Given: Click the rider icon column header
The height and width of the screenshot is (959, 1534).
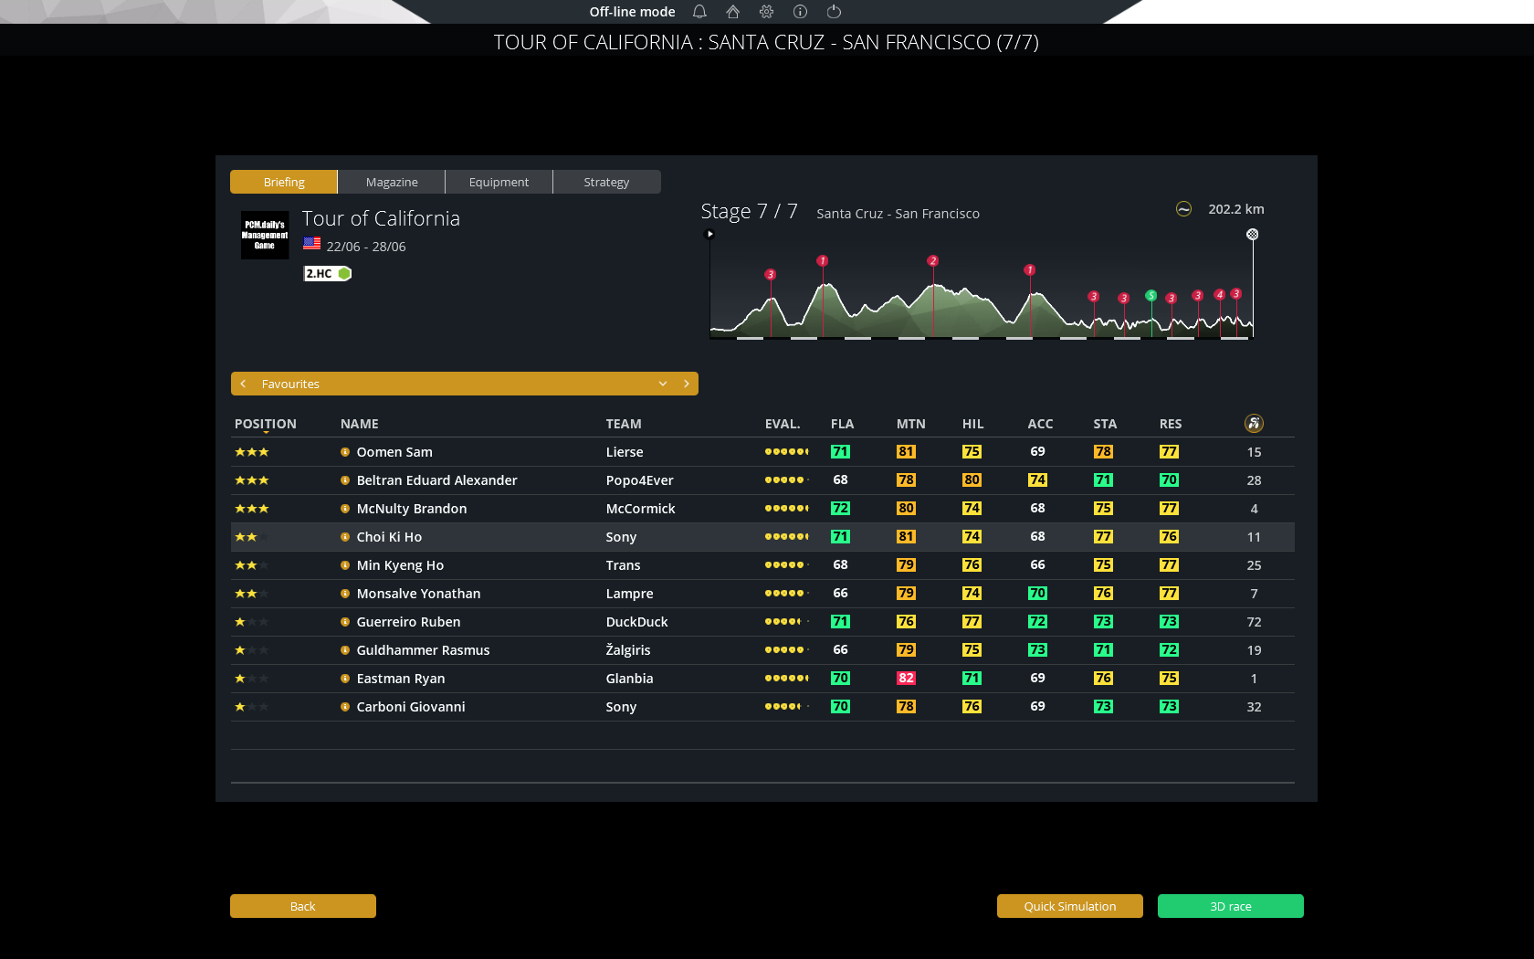Looking at the screenshot, I should click(x=1254, y=423).
